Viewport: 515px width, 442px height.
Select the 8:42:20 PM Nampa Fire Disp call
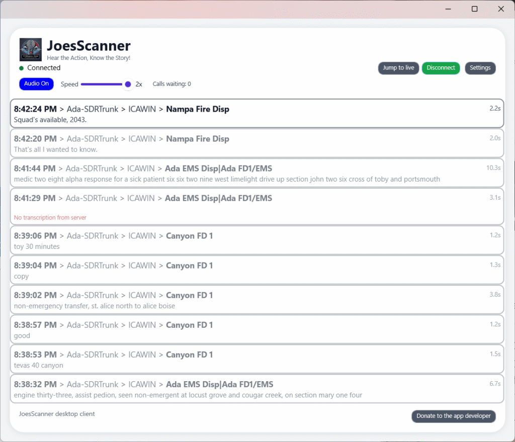tap(256, 143)
